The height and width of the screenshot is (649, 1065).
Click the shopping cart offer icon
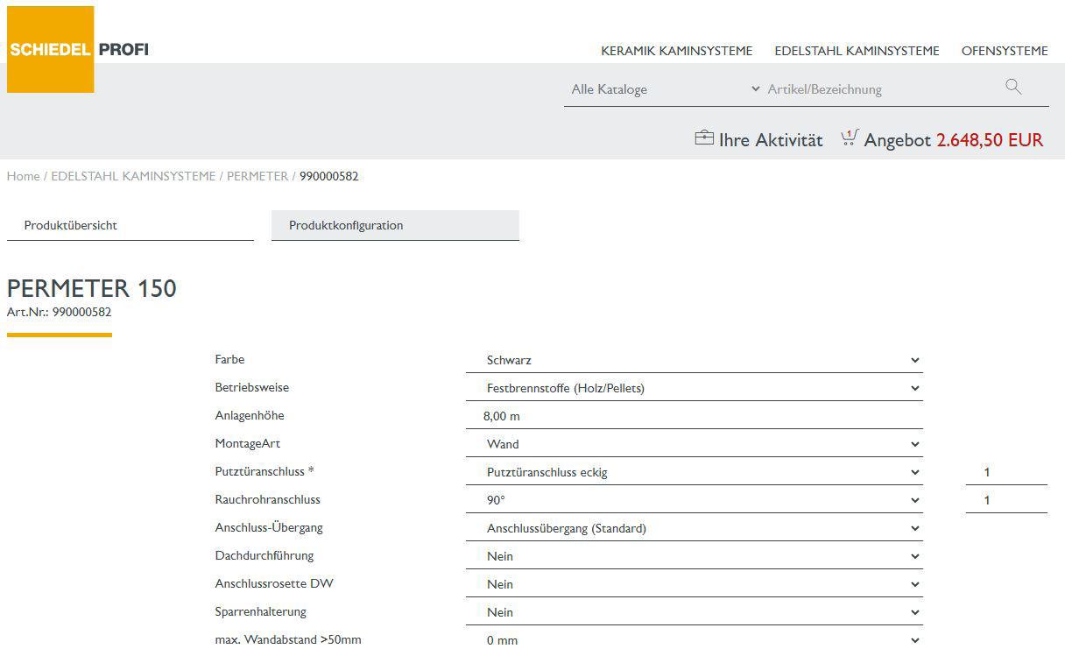(849, 138)
